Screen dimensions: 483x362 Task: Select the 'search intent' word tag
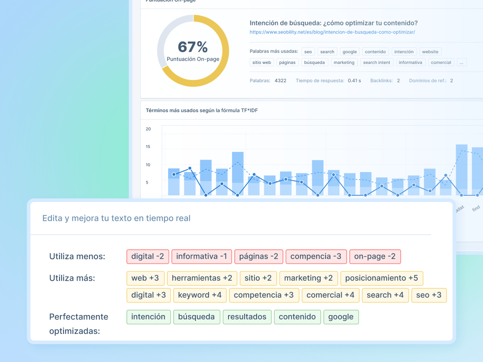[x=377, y=63]
